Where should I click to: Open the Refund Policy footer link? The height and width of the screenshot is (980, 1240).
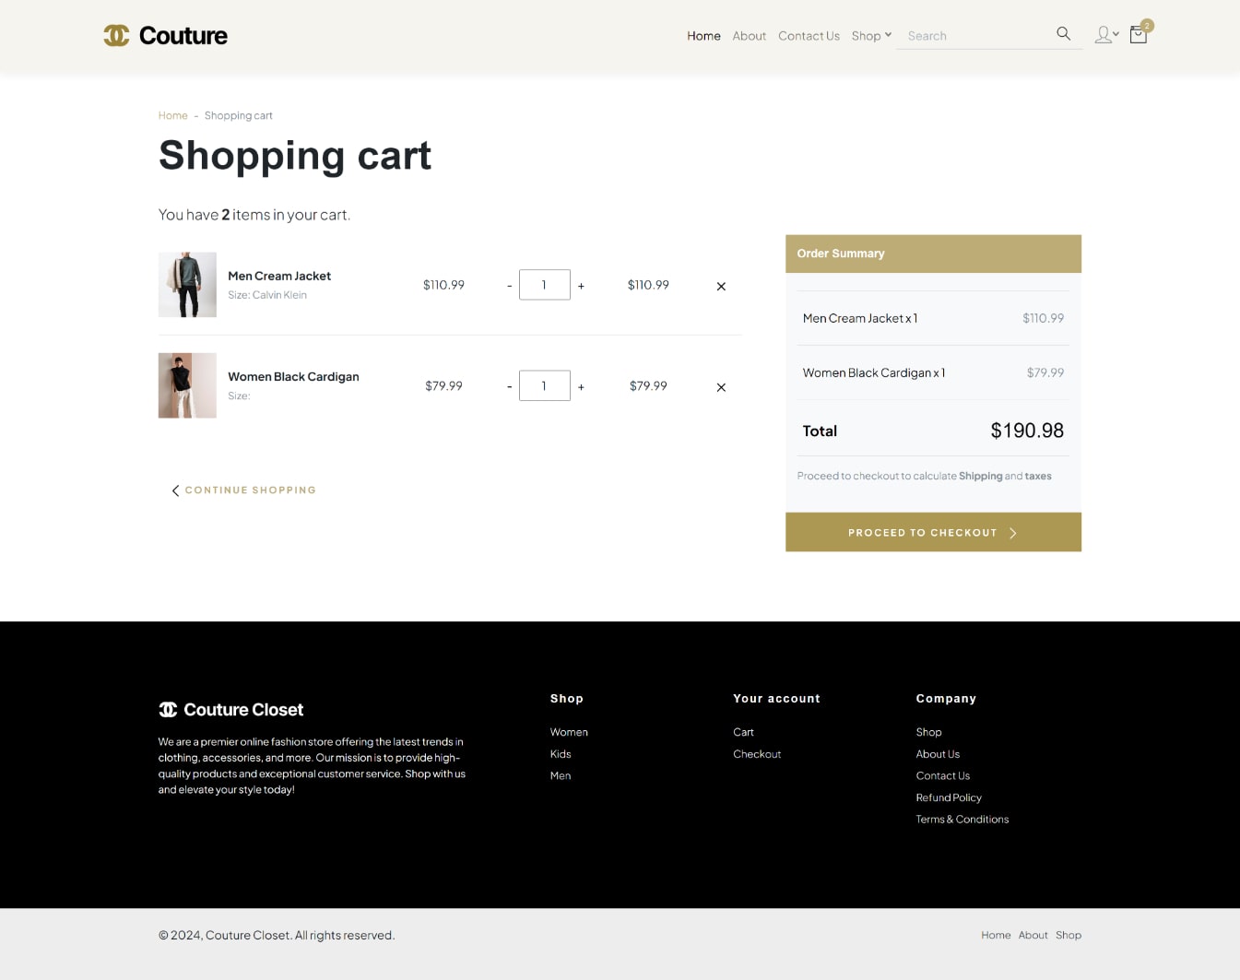pyautogui.click(x=948, y=797)
